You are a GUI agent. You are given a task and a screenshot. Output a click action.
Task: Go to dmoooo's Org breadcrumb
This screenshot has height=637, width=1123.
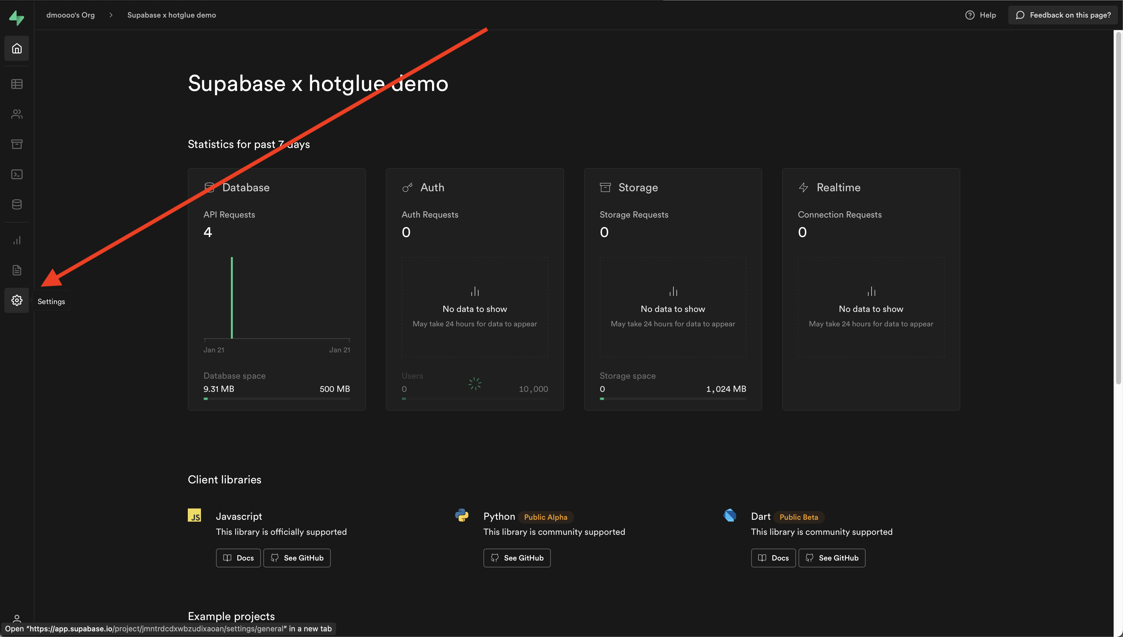tap(71, 15)
